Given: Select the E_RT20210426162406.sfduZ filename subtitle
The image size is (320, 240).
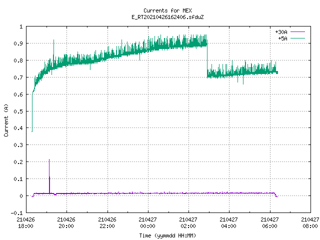Looking at the screenshot, I should click(167, 17).
